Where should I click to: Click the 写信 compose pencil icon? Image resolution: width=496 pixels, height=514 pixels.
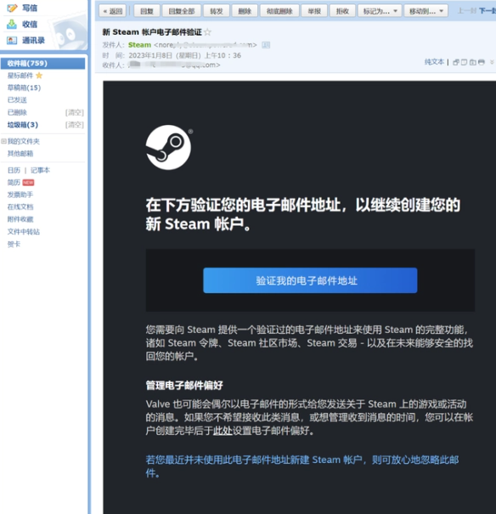[x=12, y=8]
